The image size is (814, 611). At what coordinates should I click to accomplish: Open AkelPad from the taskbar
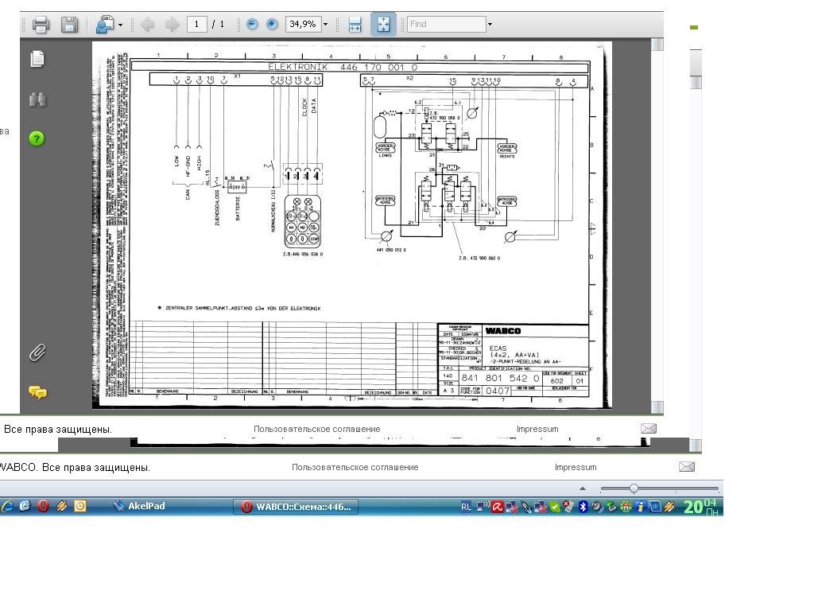coord(139,506)
